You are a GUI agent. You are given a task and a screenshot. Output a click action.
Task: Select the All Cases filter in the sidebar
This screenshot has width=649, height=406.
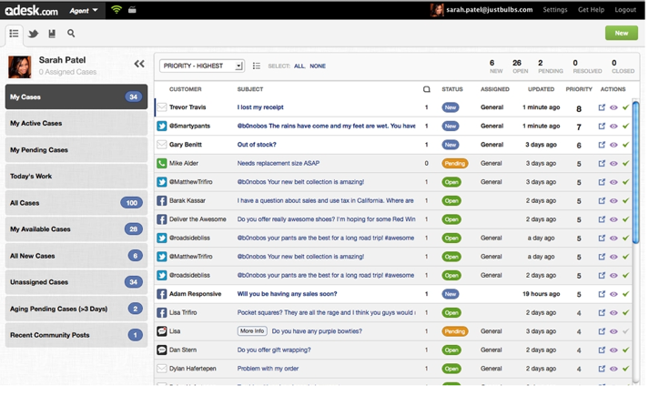[x=75, y=203]
